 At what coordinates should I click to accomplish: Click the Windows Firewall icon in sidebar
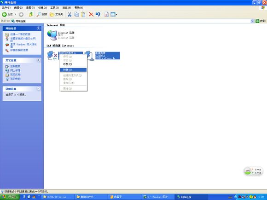7,45
